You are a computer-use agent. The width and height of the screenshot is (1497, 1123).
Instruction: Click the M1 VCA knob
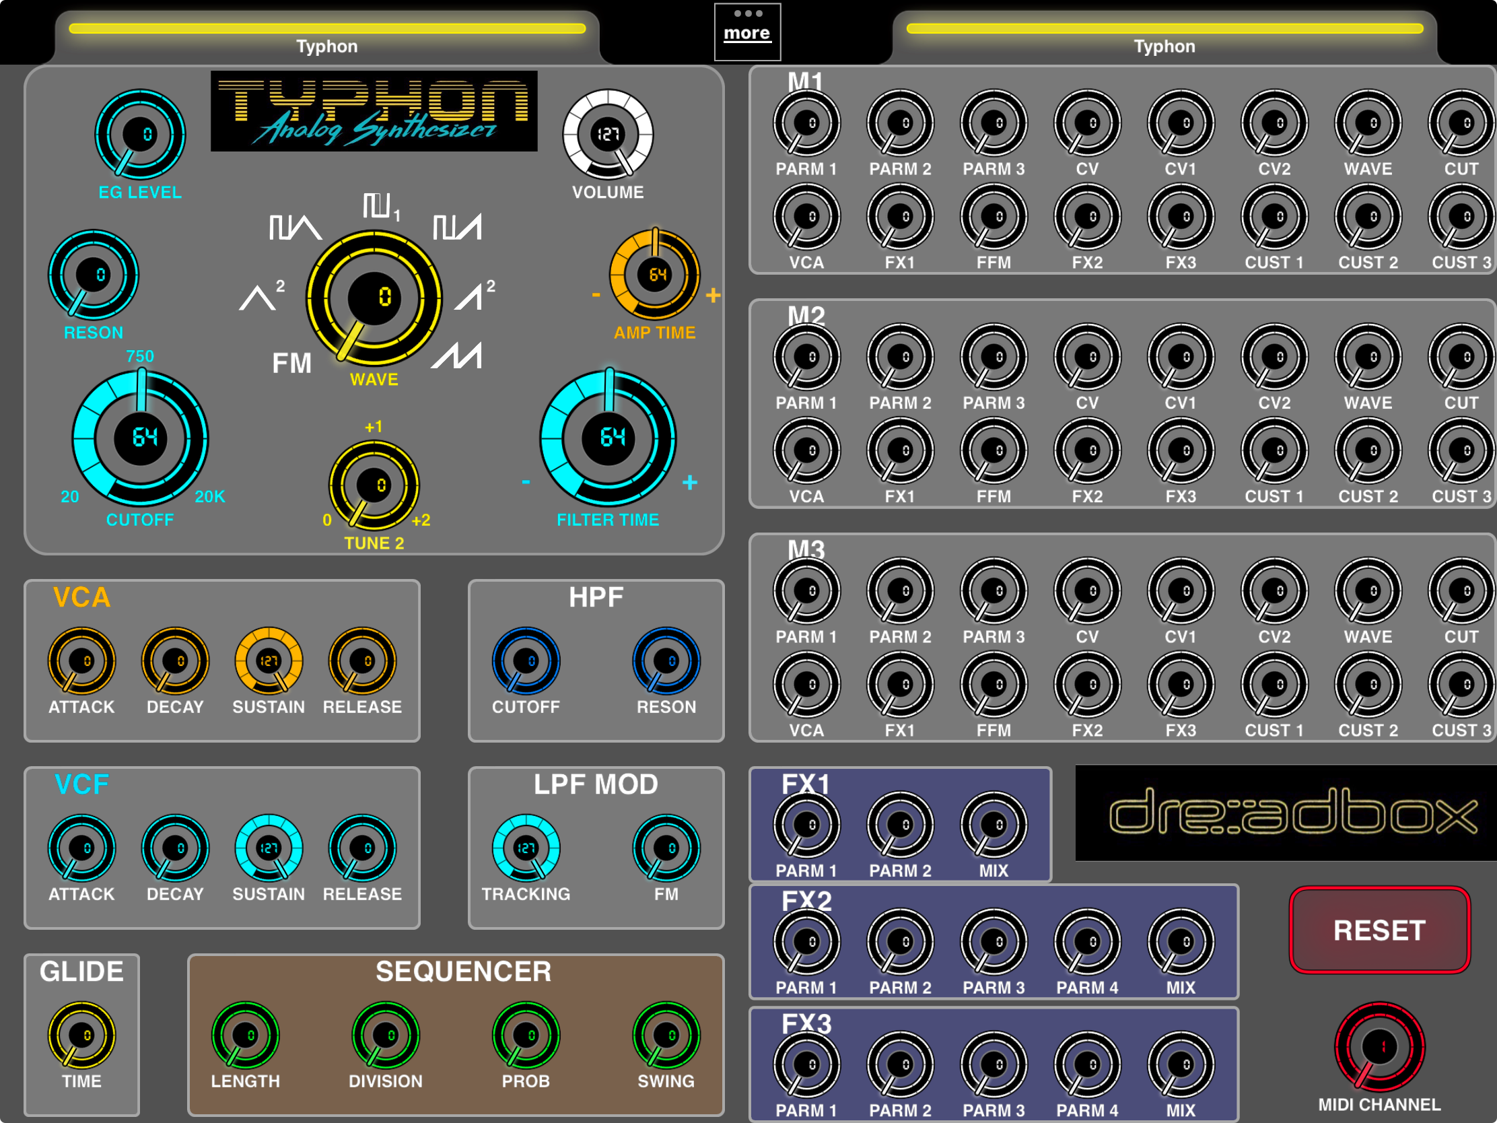806,217
